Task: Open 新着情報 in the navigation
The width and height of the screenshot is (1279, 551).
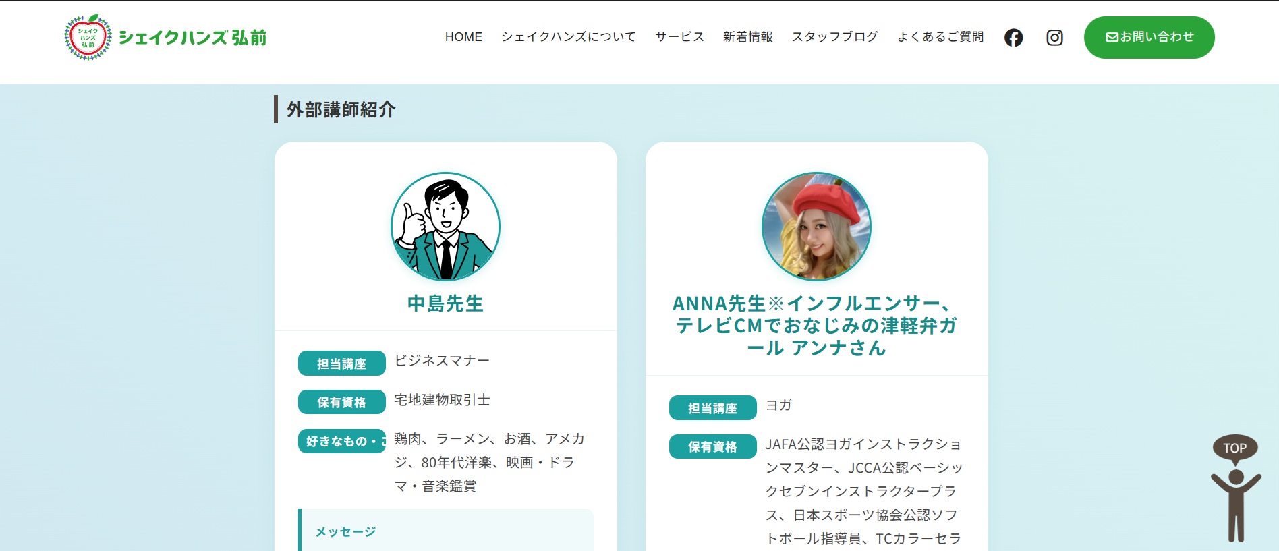Action: pos(747,37)
